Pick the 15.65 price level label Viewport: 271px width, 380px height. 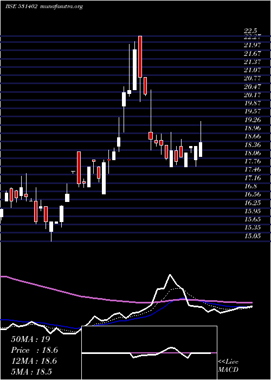coord(253,219)
